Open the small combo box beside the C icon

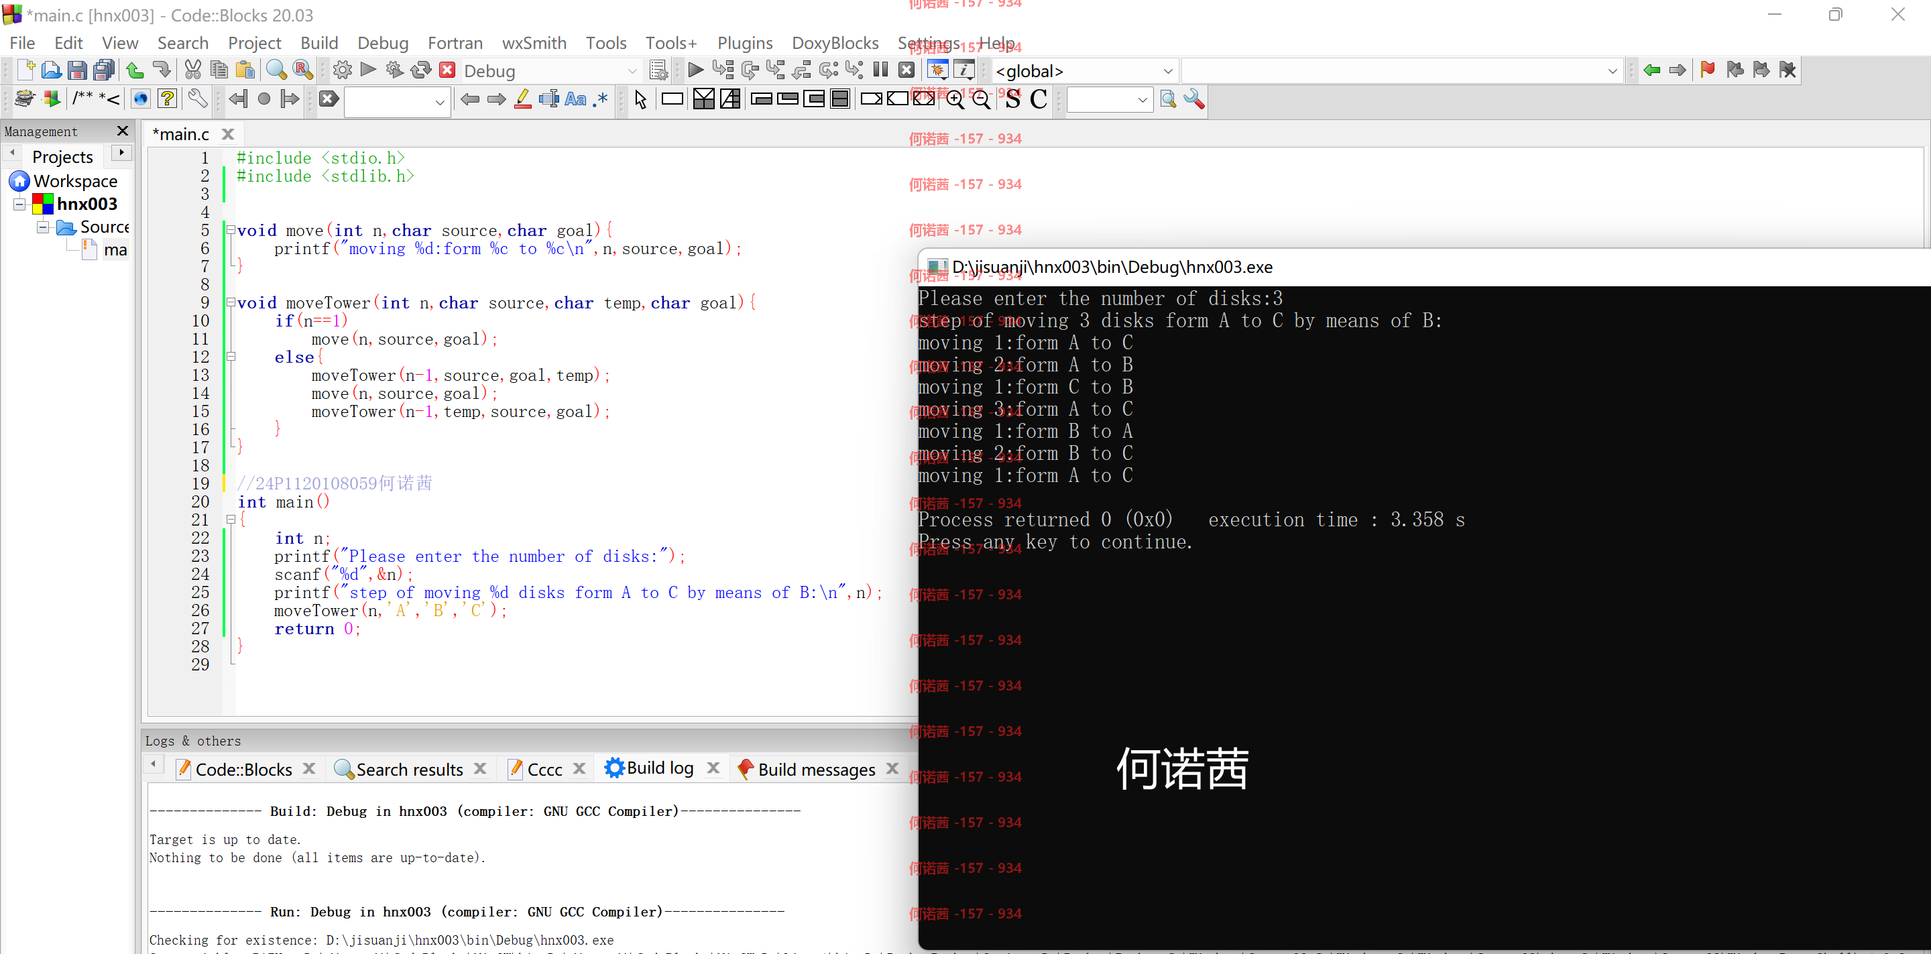point(1142,100)
